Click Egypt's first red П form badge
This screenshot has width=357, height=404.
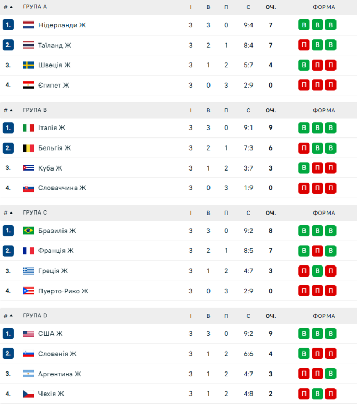304,85
